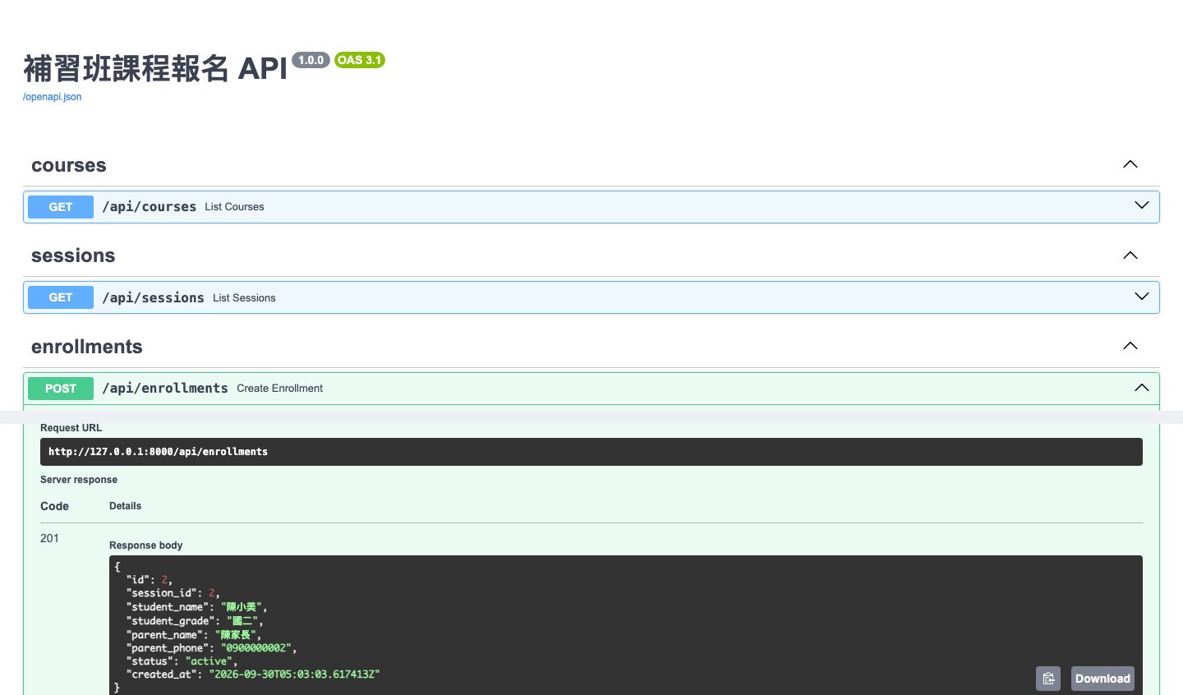Click the /api/courses path text

[150, 207]
